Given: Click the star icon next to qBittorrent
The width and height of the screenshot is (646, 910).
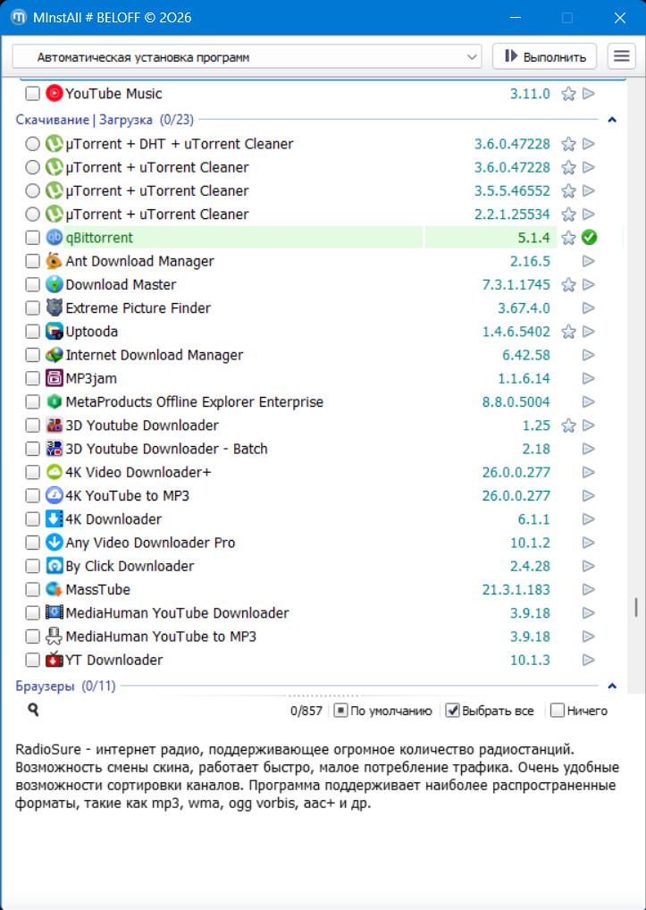Looking at the screenshot, I should coord(567,238).
